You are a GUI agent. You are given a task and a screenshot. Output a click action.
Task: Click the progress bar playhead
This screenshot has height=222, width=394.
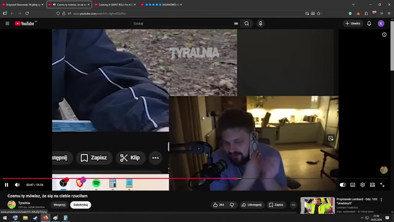point(235,178)
